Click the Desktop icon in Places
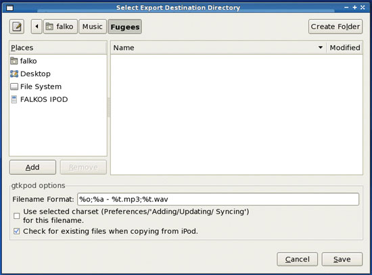 click(x=14, y=74)
